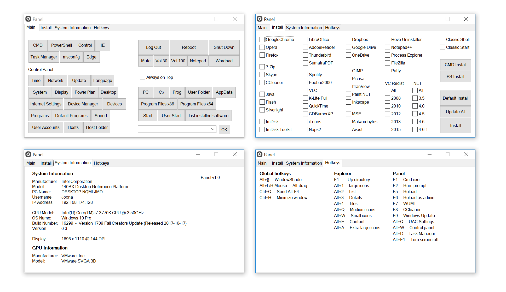Open Task Manager
This screenshot has width=506, height=292.
click(x=43, y=57)
